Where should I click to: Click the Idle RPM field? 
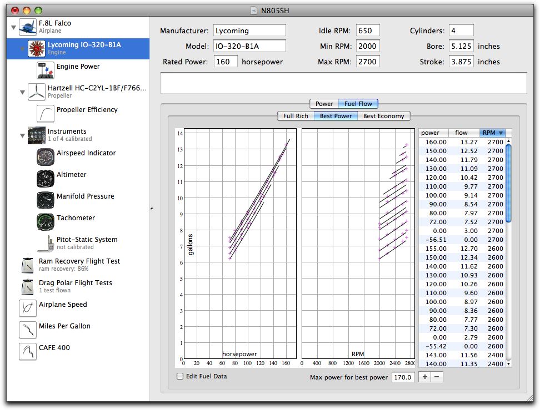(x=368, y=31)
